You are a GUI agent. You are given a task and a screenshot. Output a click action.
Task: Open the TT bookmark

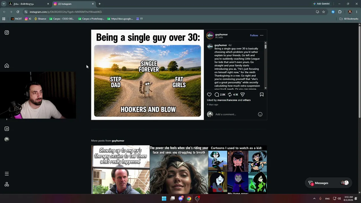(x=139, y=19)
